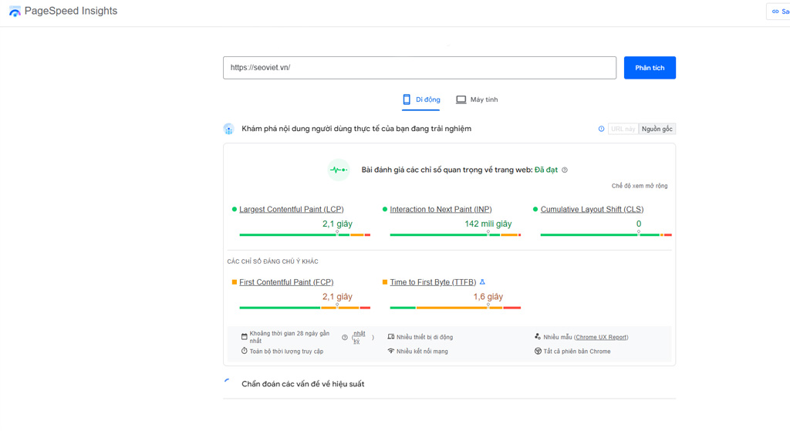The image size is (790, 431).
Task: Click the devices icon for Nhiều thiết bị di động
Action: tap(391, 337)
